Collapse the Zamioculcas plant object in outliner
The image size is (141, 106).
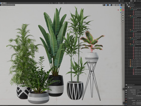129,66
